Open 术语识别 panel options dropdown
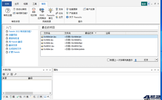 (x=44, y=70)
